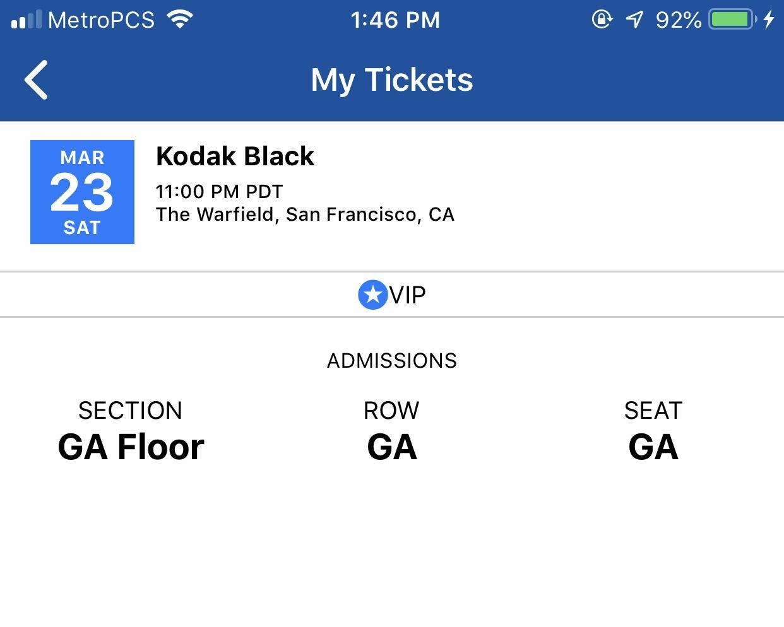
Task: Tap the blue VIP star icon
Action: pyautogui.click(x=372, y=295)
